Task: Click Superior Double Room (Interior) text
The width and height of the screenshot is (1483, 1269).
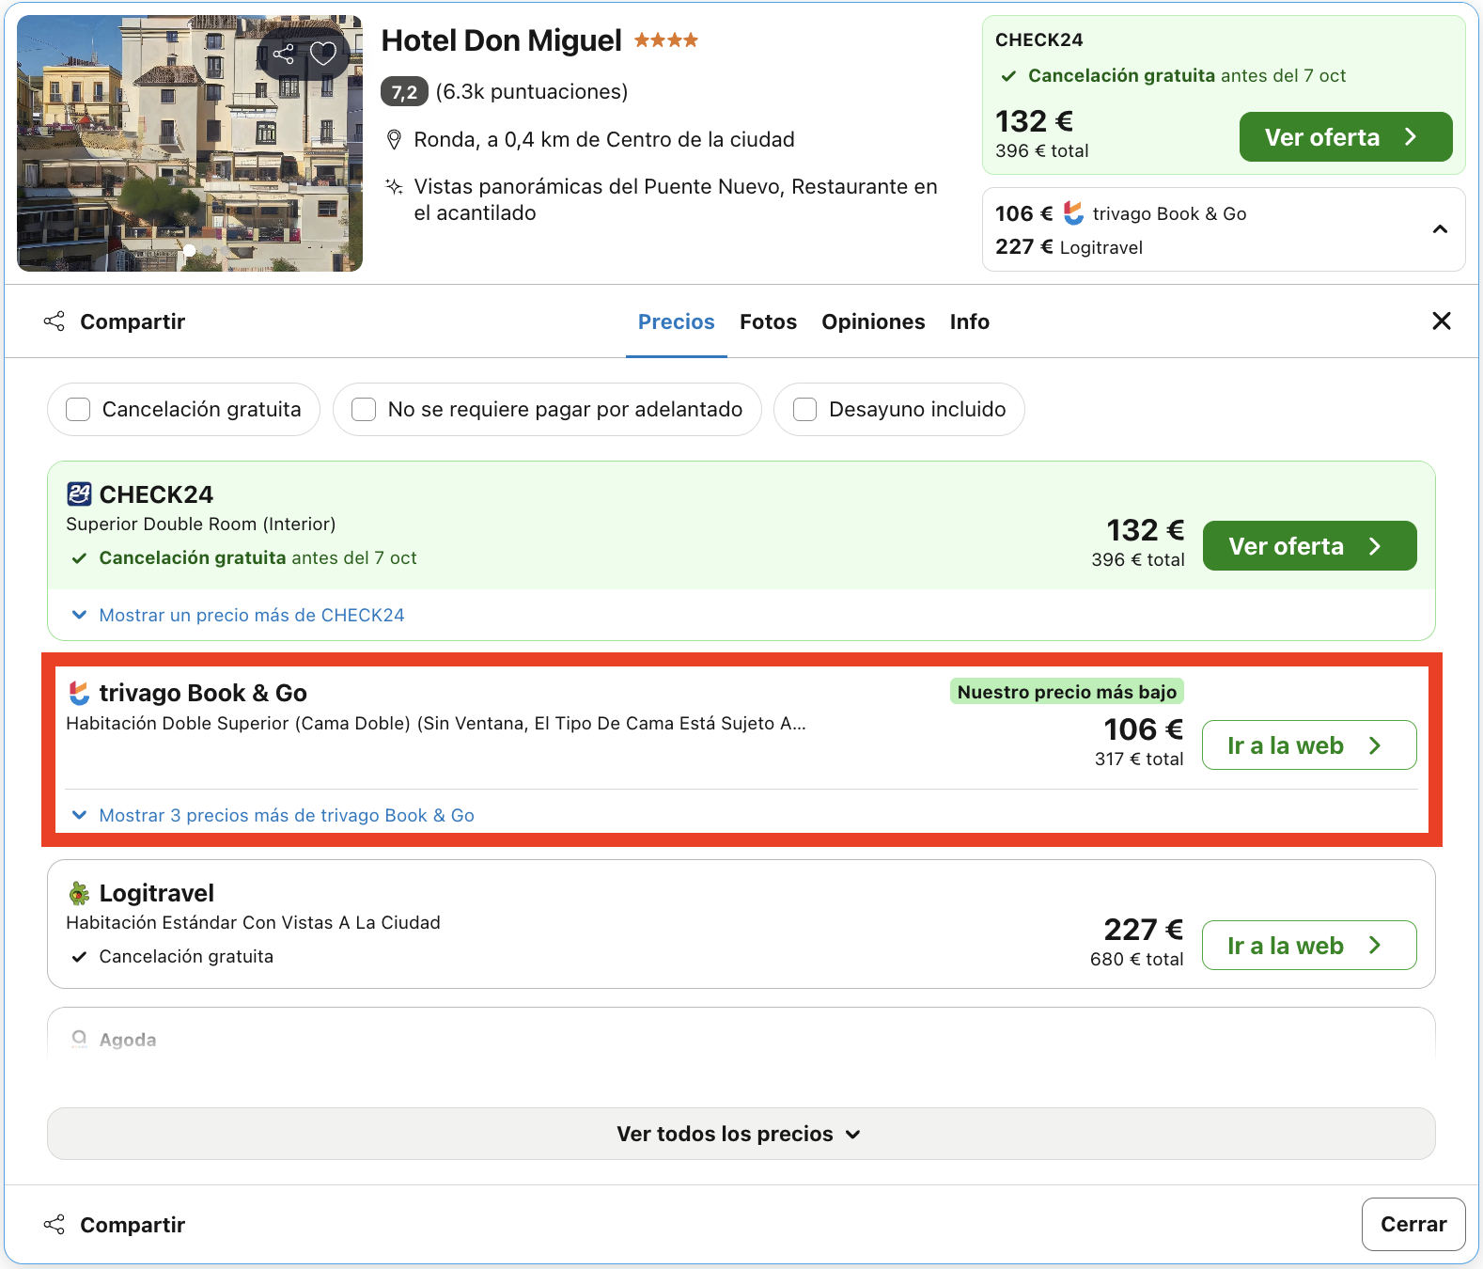Action: 201,525
